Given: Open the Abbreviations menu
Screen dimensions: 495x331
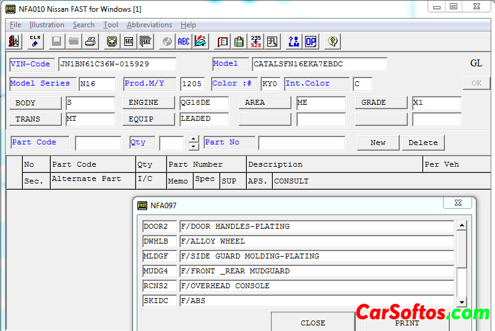Looking at the screenshot, I should point(149,25).
